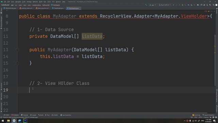Screen dimensions: 218x123
Task: Open the Build Variants side panel
Action: pyautogui.click(x=1, y=107)
